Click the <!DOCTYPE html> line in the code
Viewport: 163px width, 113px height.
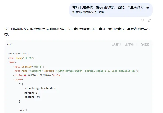(18, 54)
